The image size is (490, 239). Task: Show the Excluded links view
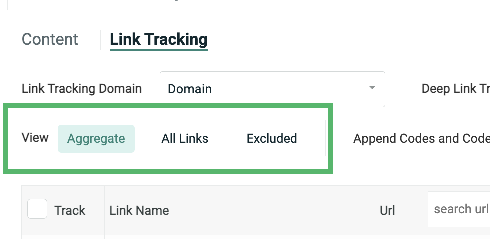pyautogui.click(x=272, y=138)
